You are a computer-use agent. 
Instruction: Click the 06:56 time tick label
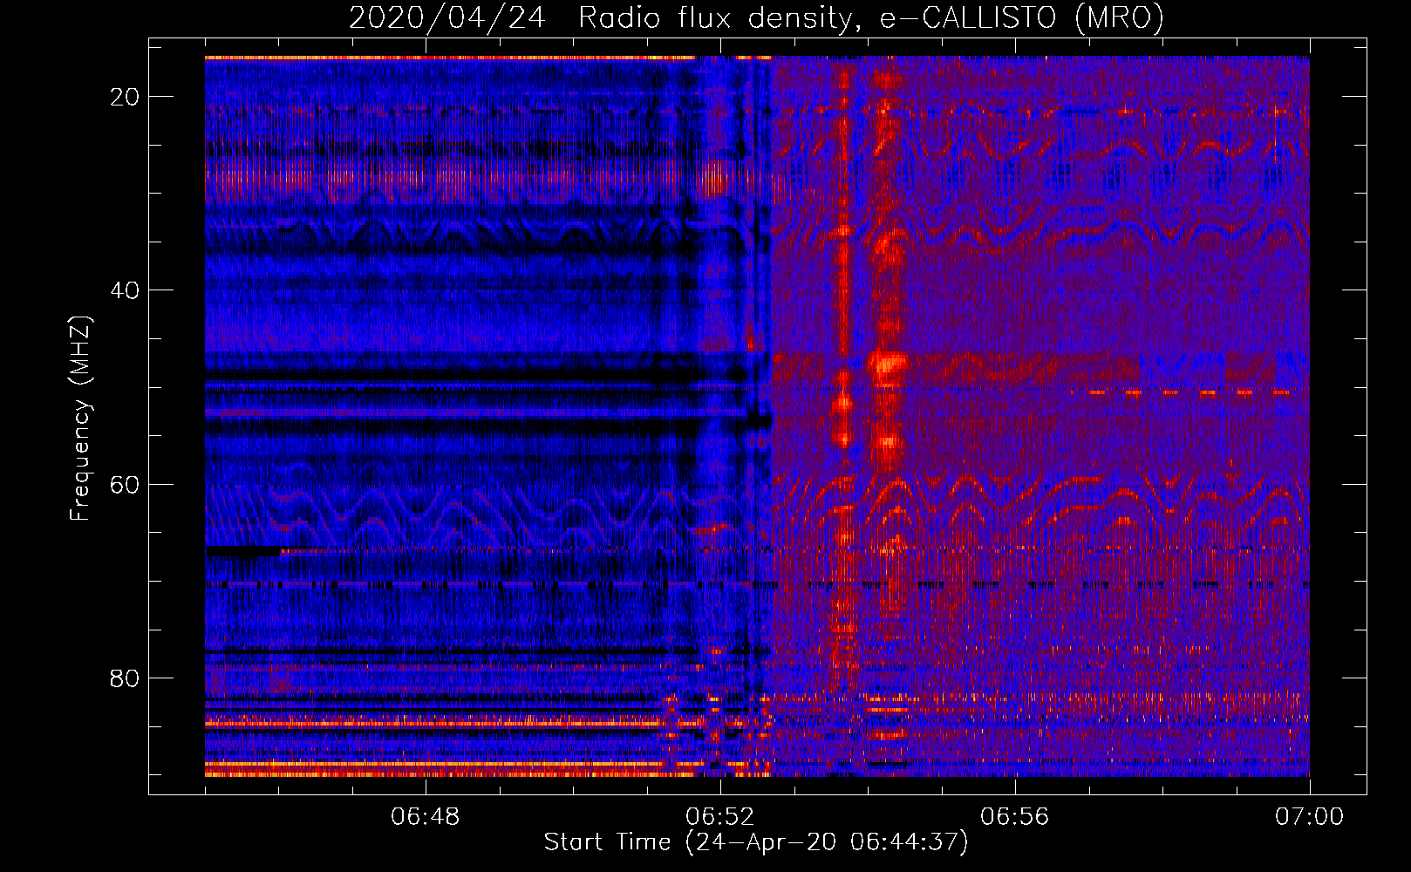click(x=1015, y=817)
